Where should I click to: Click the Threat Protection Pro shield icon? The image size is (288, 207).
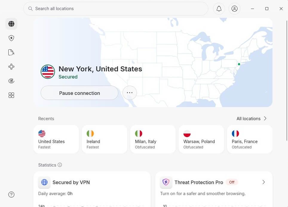pos(166,182)
